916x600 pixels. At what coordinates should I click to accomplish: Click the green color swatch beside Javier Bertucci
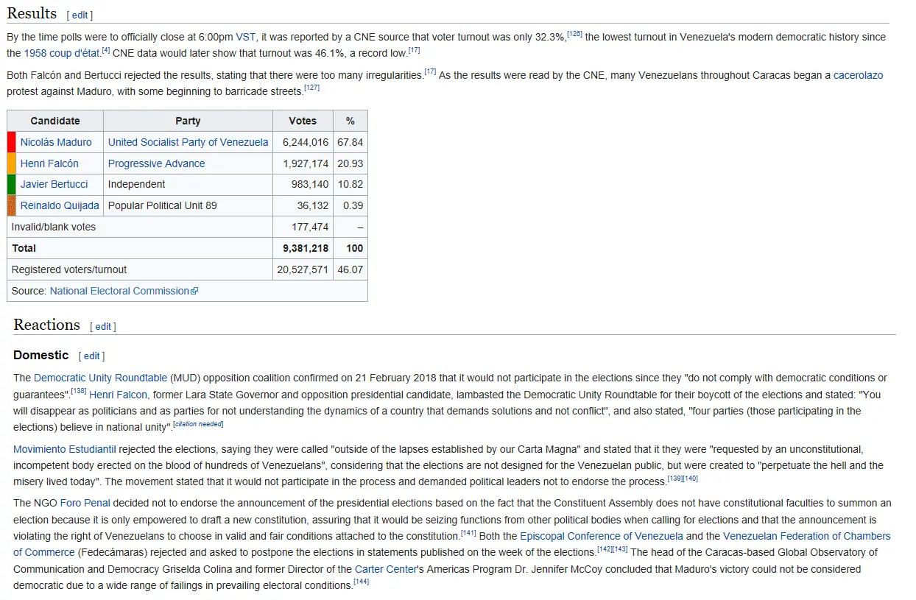coord(11,184)
